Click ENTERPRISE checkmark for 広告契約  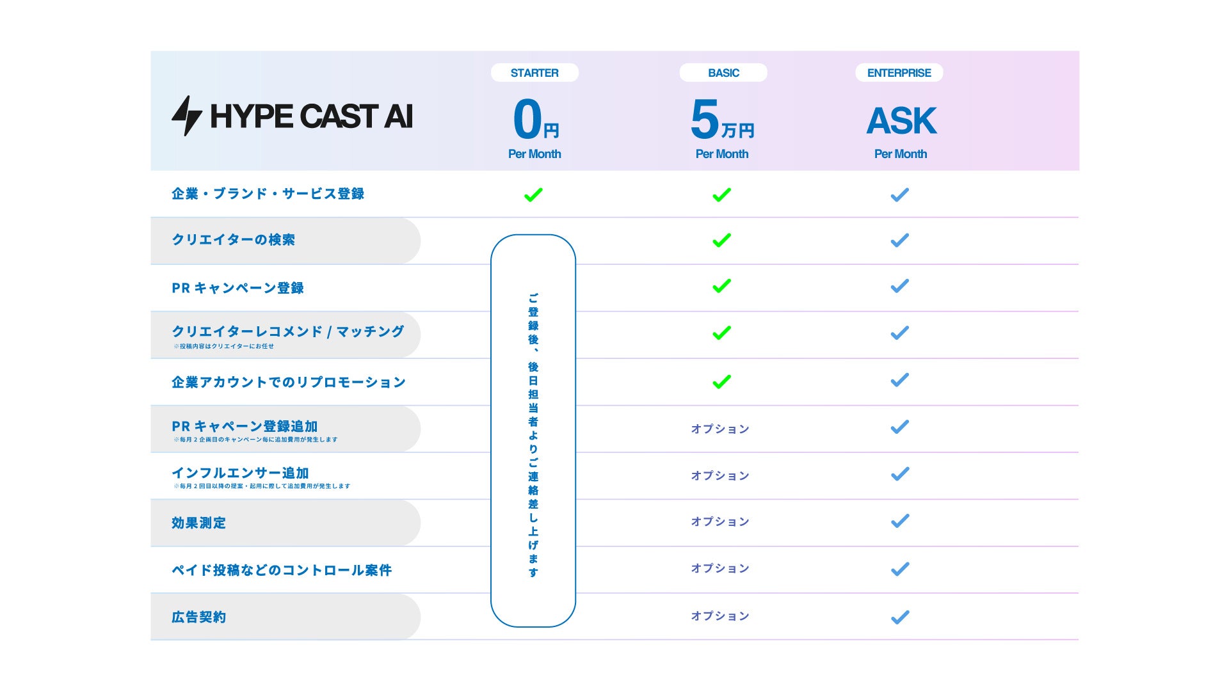click(900, 617)
